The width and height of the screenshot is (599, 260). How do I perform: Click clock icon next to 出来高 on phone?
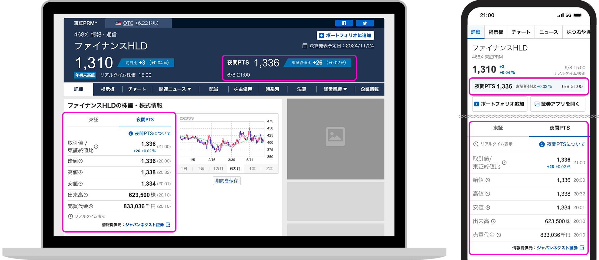pyautogui.click(x=493, y=221)
